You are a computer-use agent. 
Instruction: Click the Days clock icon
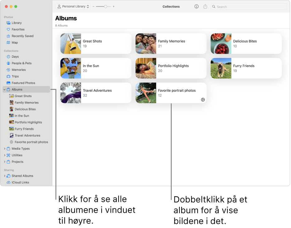click(x=8, y=57)
